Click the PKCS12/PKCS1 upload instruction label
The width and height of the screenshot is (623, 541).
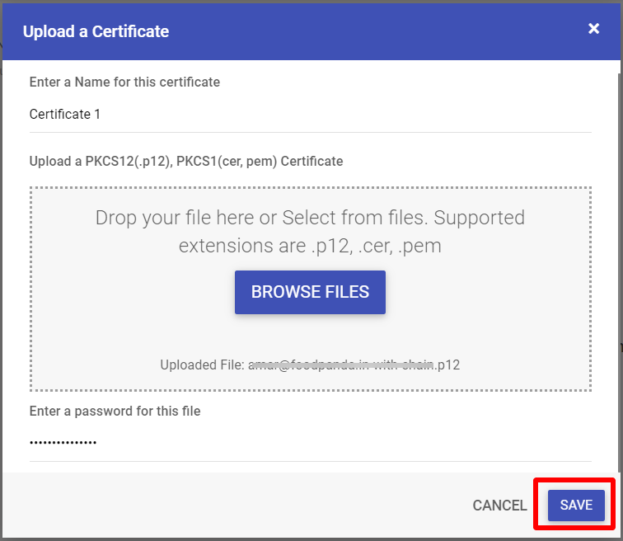[x=186, y=162]
